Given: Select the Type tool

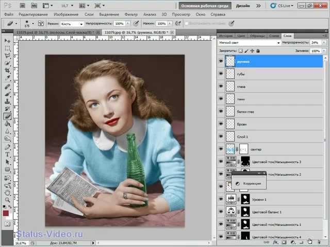Looking at the screenshot, I should tap(7, 154).
